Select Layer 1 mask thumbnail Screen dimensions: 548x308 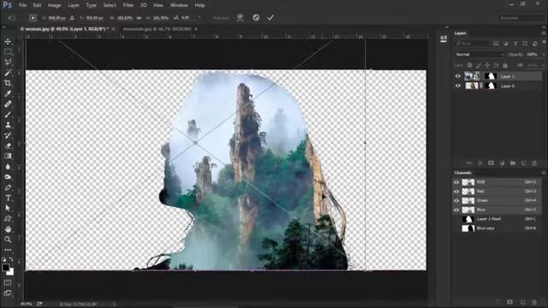pos(491,76)
